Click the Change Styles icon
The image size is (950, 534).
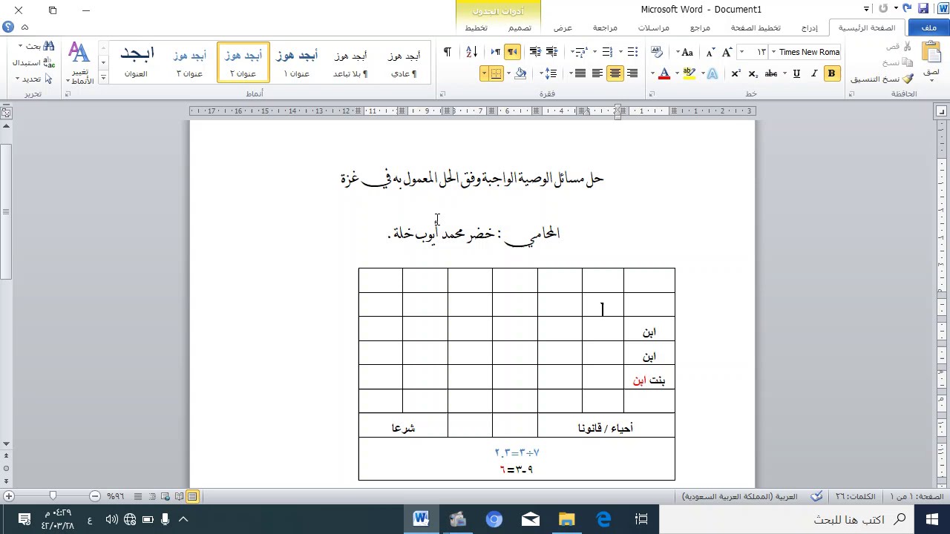click(79, 63)
